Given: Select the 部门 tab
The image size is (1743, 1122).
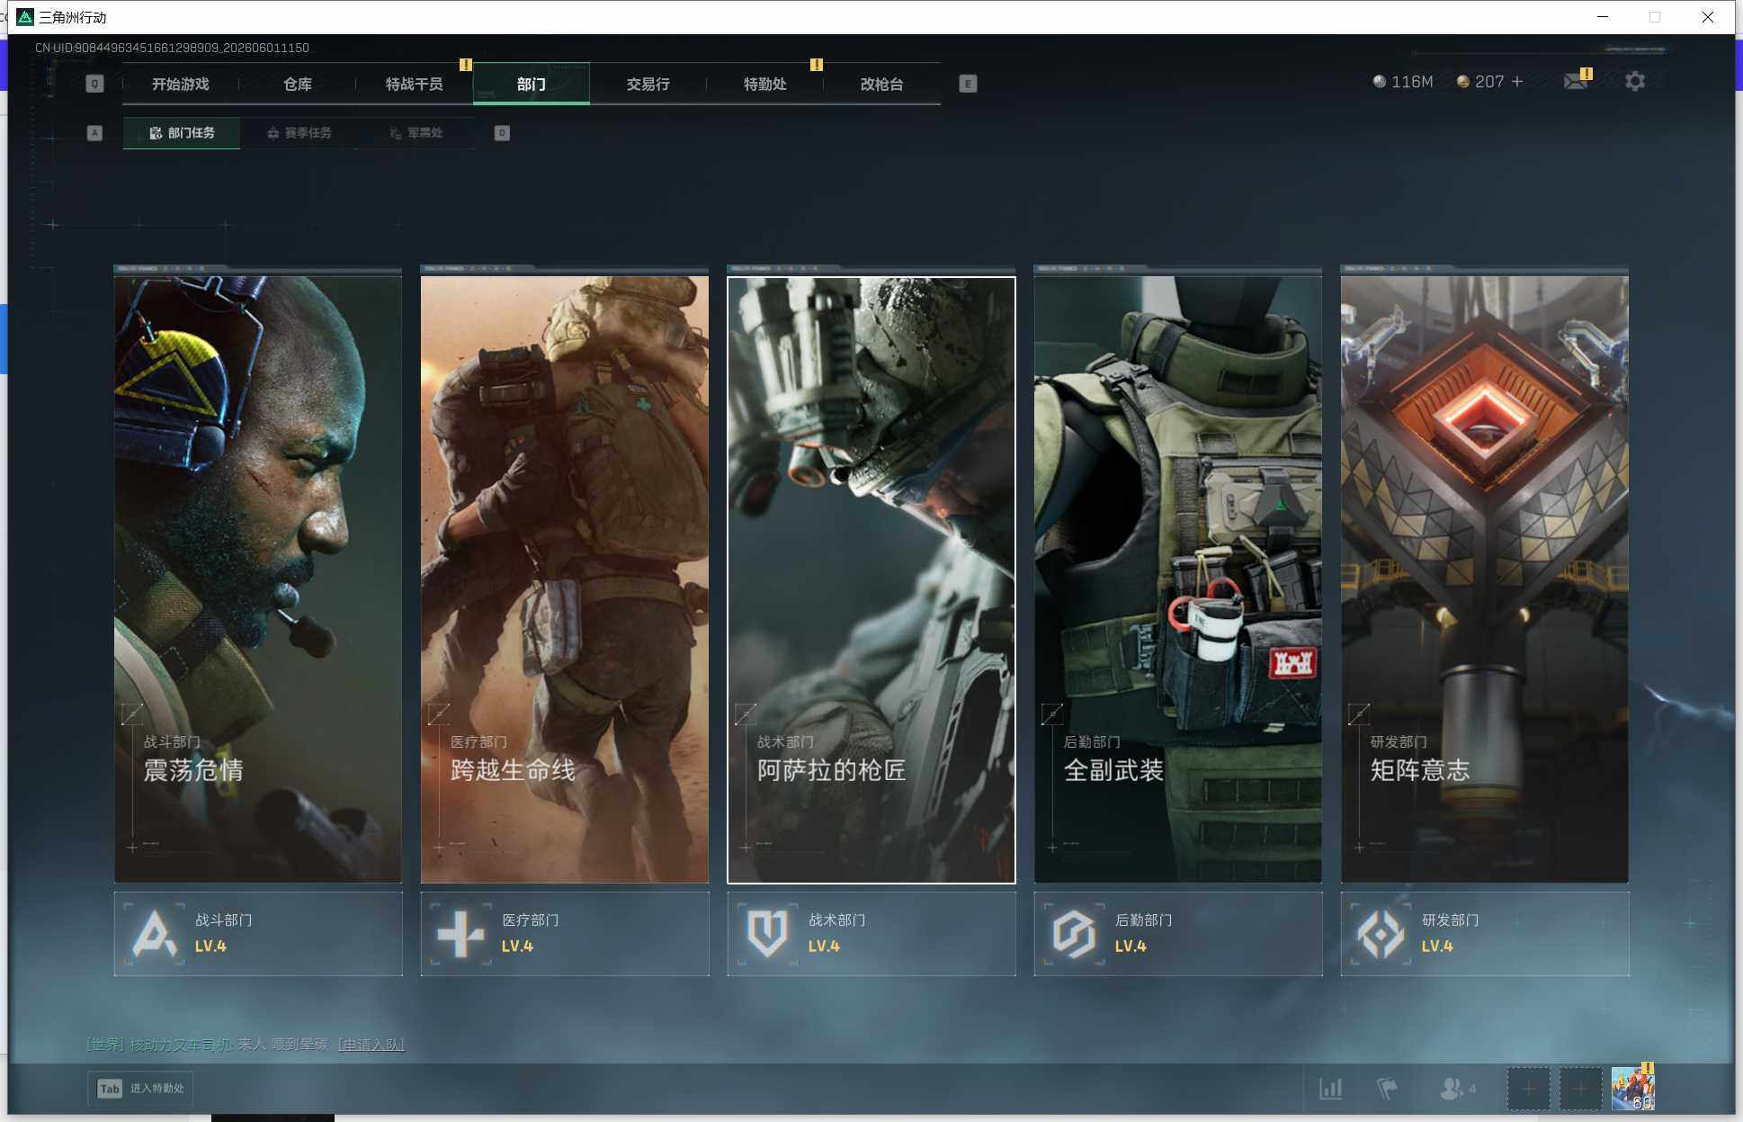Looking at the screenshot, I should 531,84.
